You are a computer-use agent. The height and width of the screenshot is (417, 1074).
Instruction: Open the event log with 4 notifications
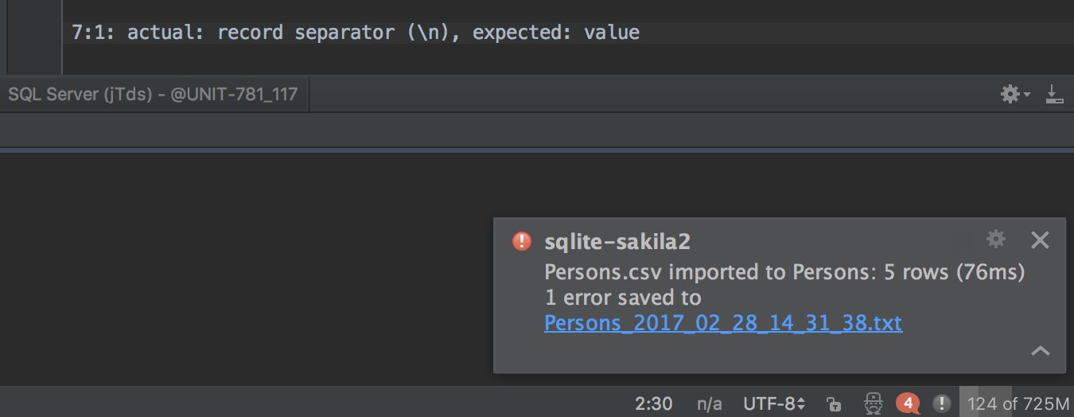coord(909,403)
